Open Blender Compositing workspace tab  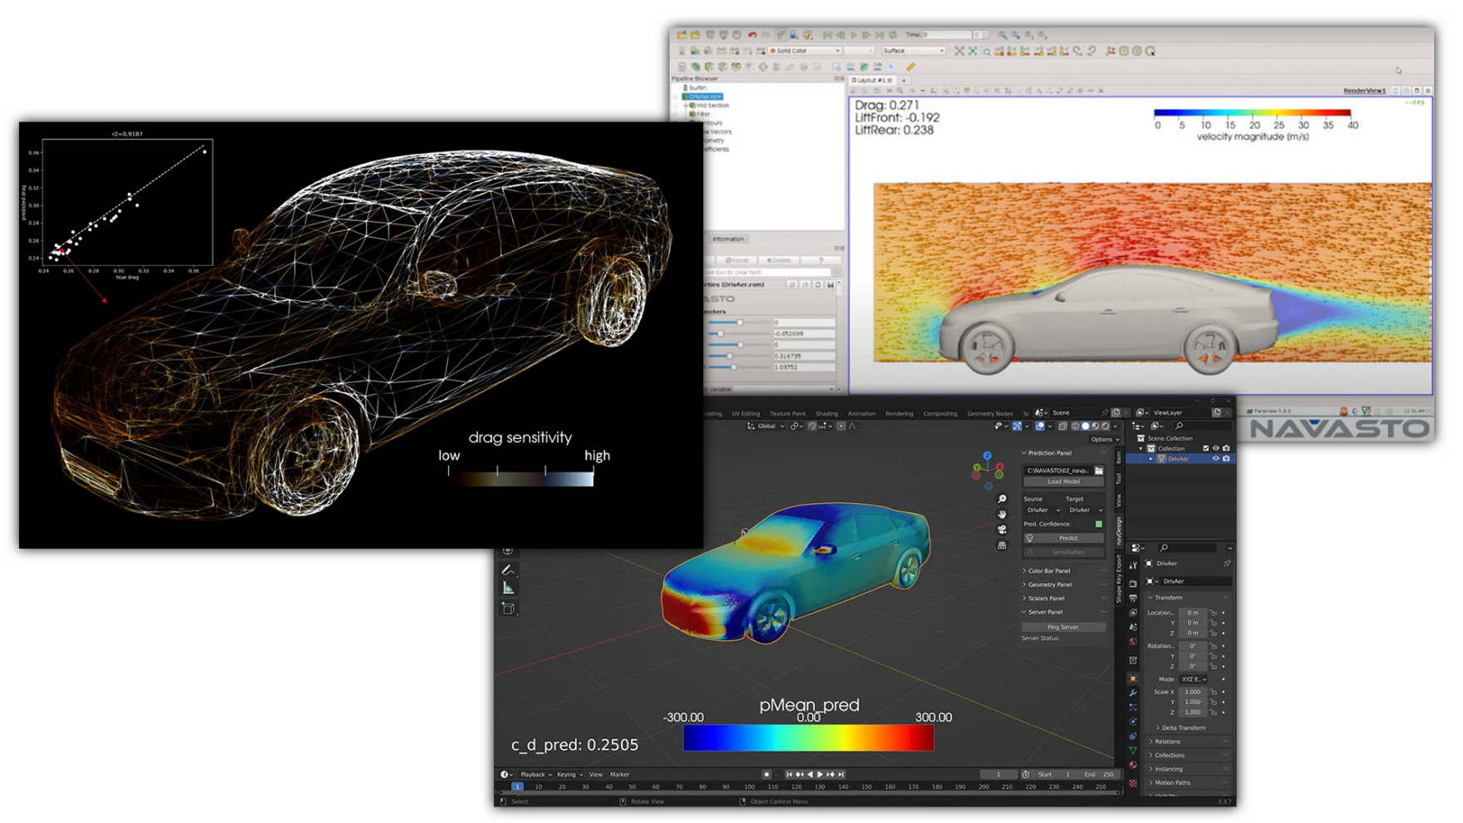click(940, 414)
